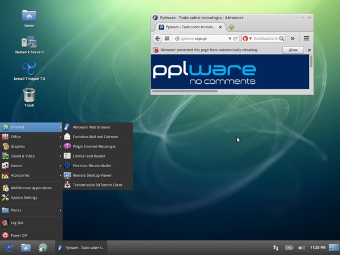
Task: Open Network Servers desktop icon
Action: (x=29, y=45)
